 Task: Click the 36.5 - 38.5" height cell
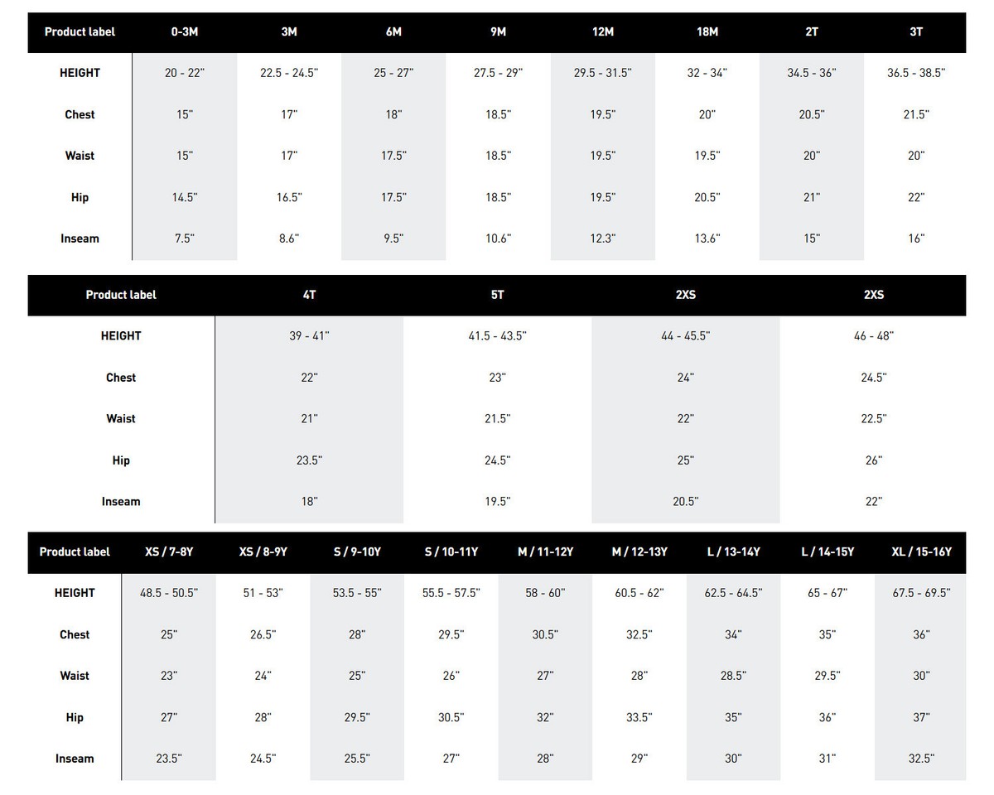pyautogui.click(x=915, y=73)
